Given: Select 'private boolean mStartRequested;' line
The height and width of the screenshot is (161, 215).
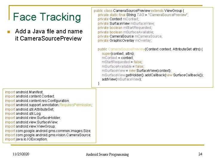Looking at the screenshot, I should 125,28.
